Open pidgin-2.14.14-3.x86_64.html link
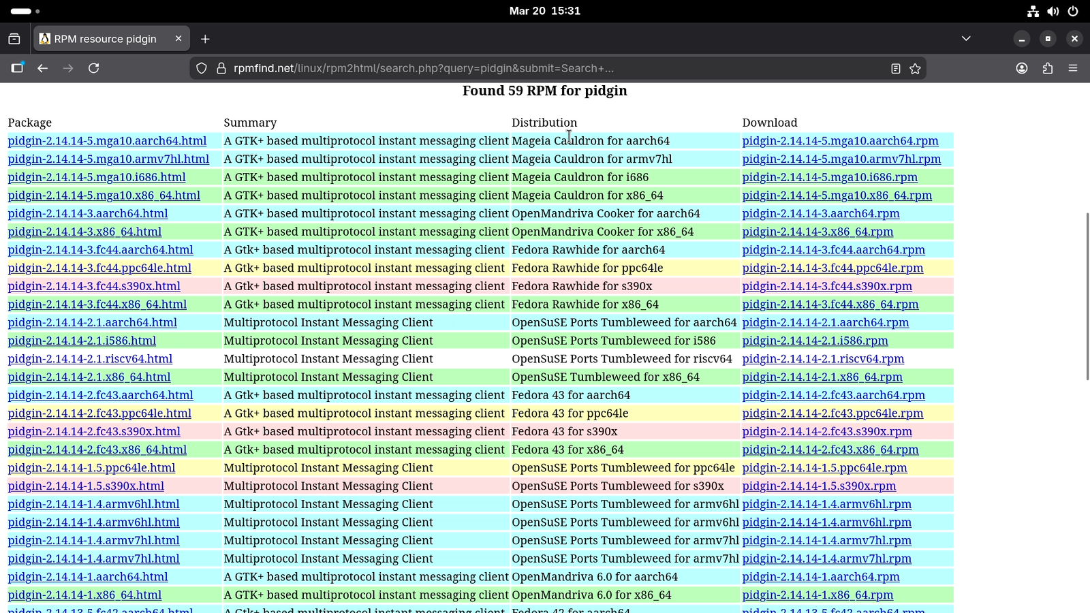 tap(84, 232)
